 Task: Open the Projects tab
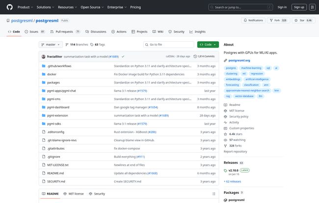pos(139,32)
